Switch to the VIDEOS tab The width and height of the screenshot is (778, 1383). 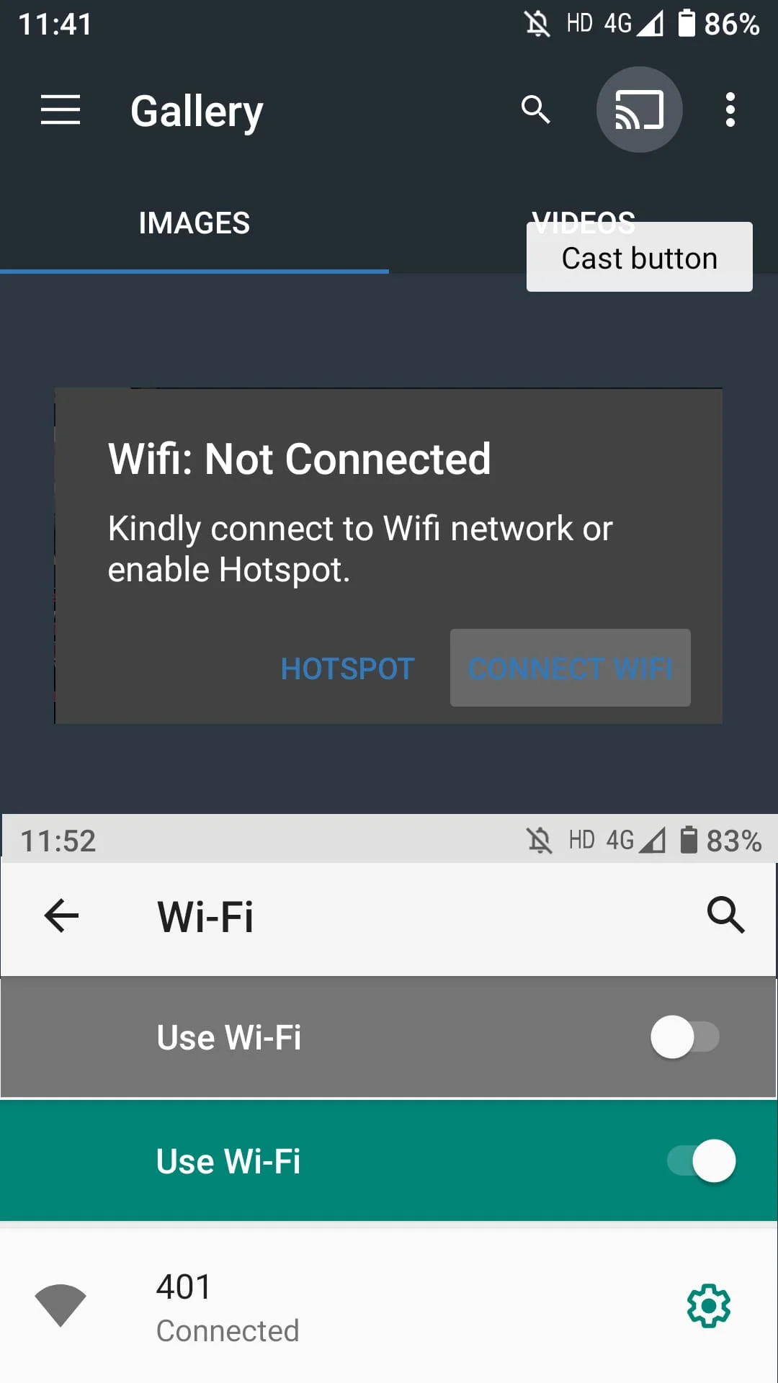point(583,223)
